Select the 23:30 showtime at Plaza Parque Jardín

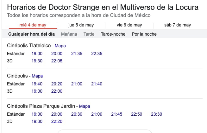156,114
